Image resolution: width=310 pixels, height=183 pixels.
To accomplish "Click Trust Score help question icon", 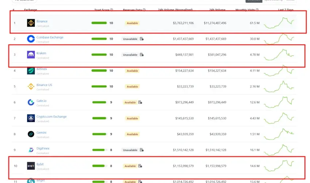I will [112, 10].
